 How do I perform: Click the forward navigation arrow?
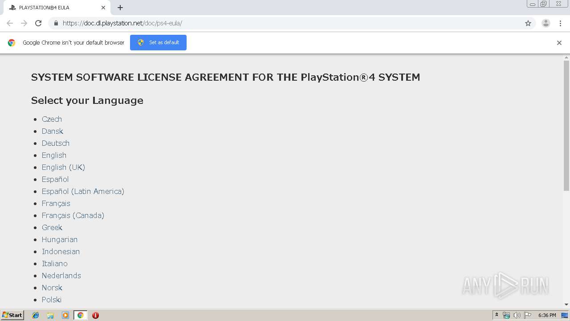click(24, 23)
